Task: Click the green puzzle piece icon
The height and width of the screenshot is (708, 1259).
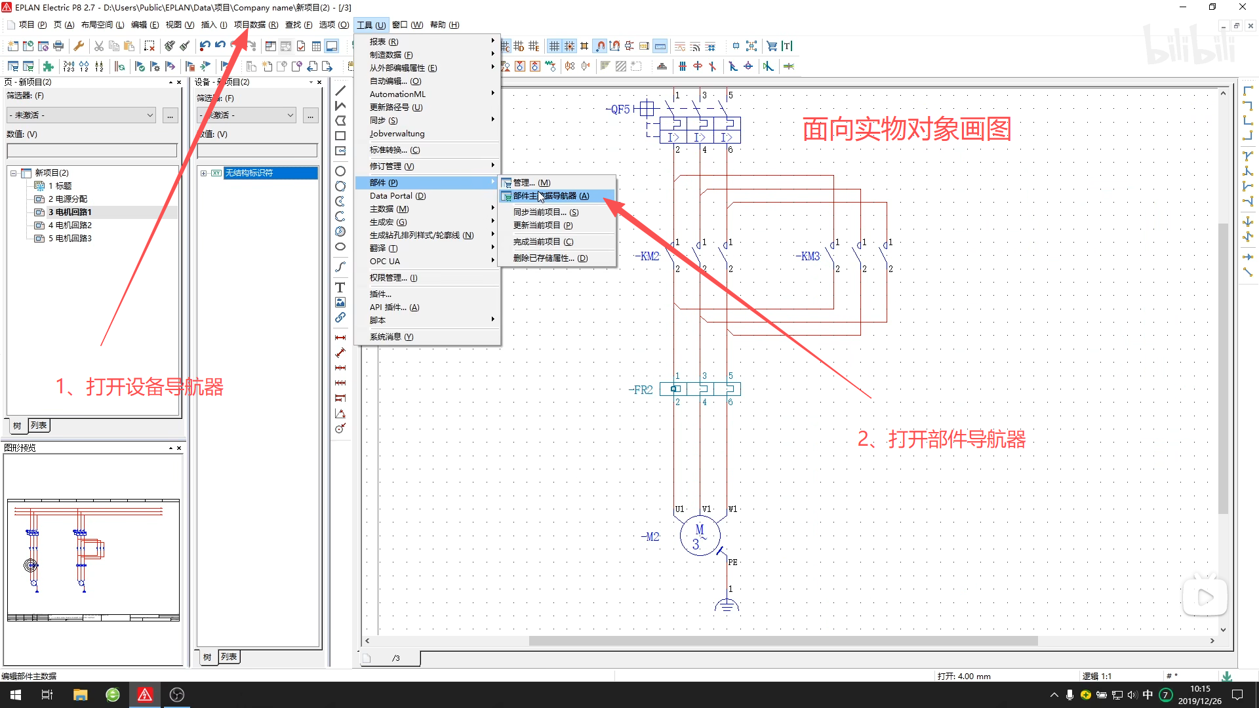Action: tap(48, 66)
